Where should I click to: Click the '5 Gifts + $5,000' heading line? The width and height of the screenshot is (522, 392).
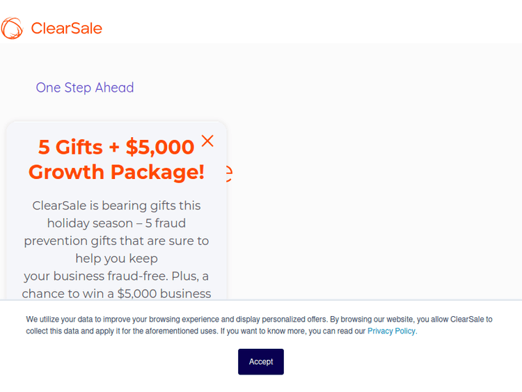pos(116,147)
